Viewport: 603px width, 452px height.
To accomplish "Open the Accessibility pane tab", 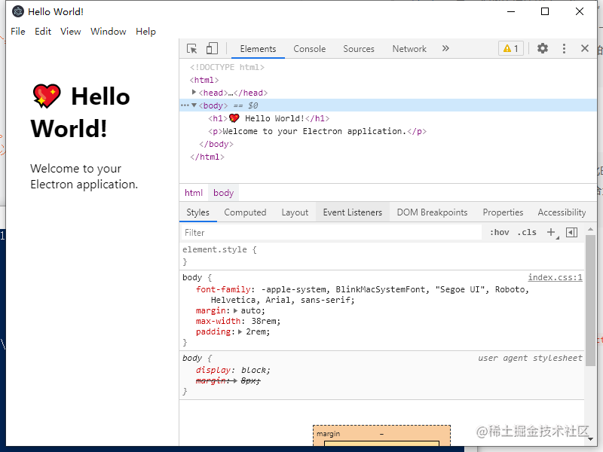I will click(x=562, y=212).
